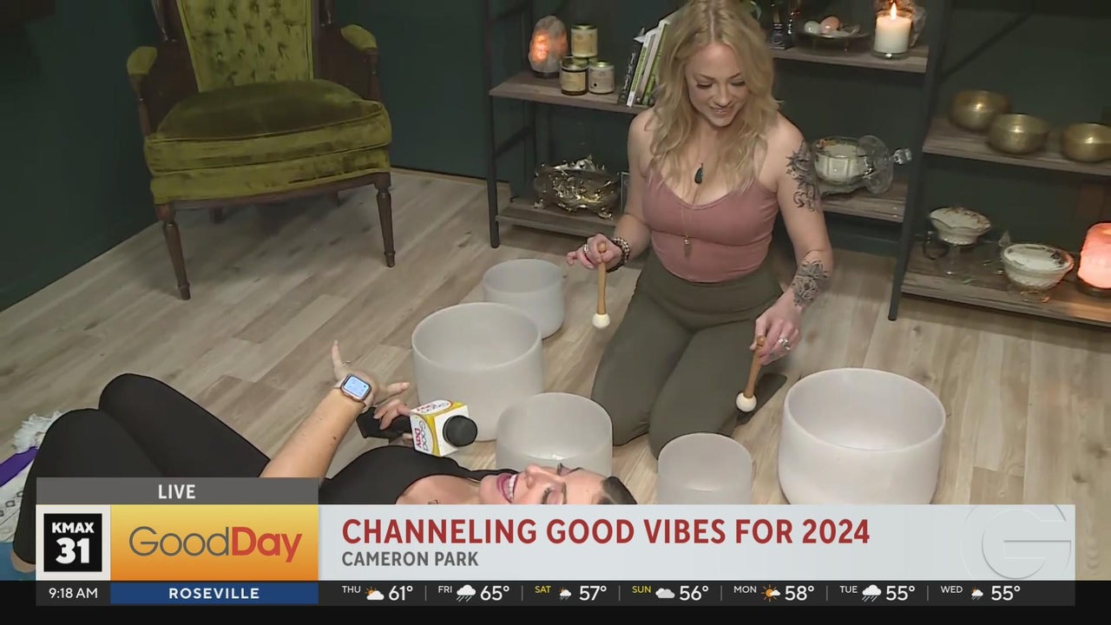Click the Channeling Good Vibes headline
Viewport: 1111px width, 625px height.
(606, 531)
